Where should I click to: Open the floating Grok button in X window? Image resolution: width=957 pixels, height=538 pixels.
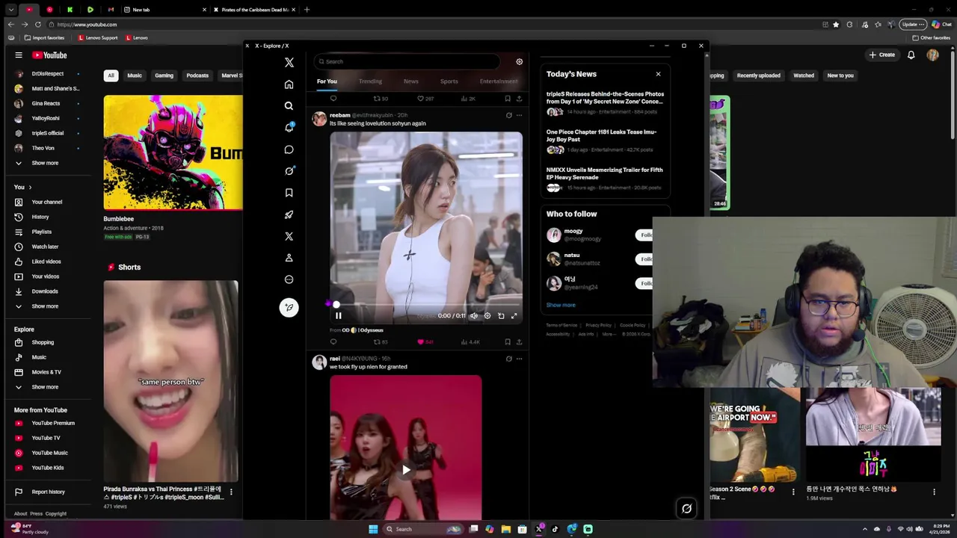[x=686, y=509]
